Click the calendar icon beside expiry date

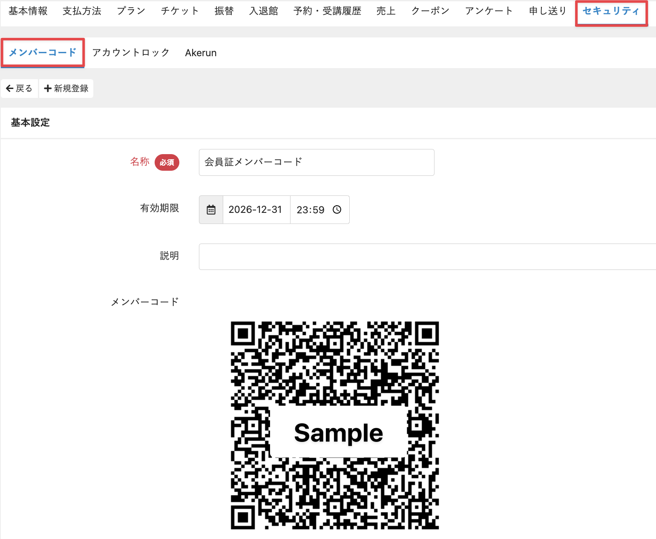pyautogui.click(x=211, y=210)
